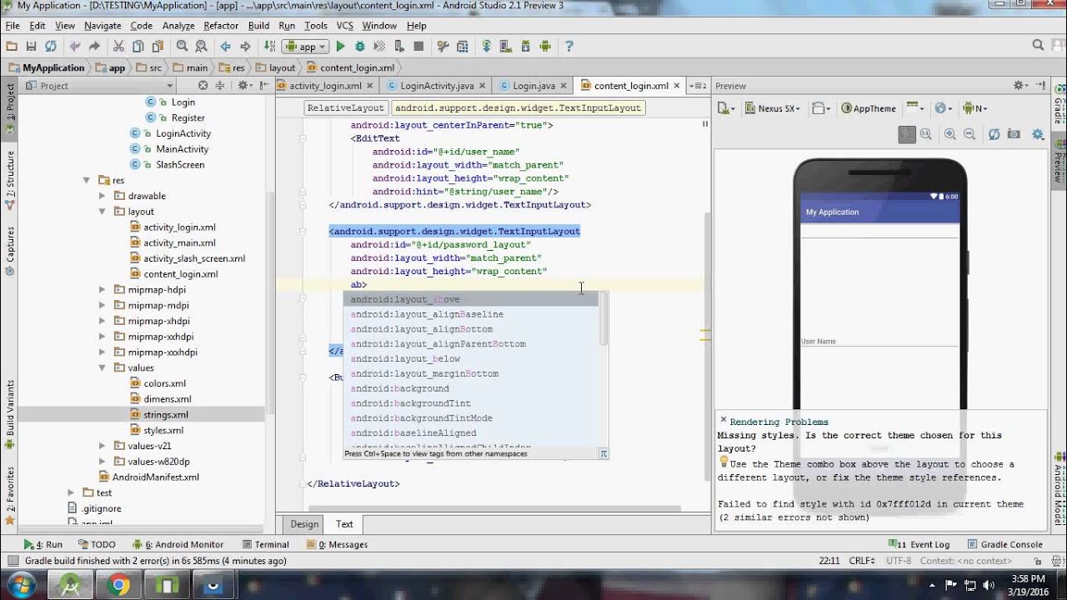Screen dimensions: 1067x600
Task: Click the Synchronize toolbar icon
Action: pos(51,47)
